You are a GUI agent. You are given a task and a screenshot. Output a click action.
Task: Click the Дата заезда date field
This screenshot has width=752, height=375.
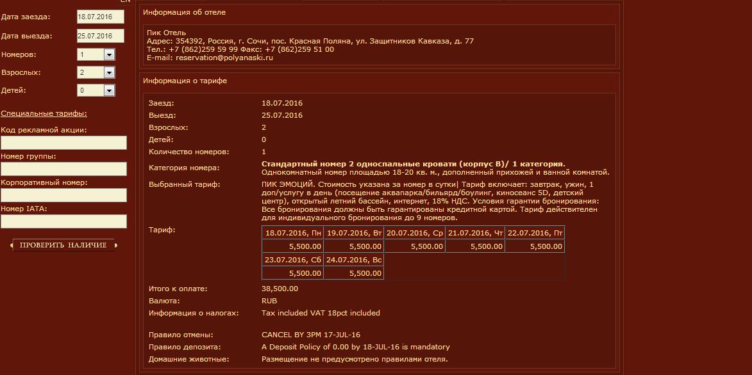[x=99, y=17]
